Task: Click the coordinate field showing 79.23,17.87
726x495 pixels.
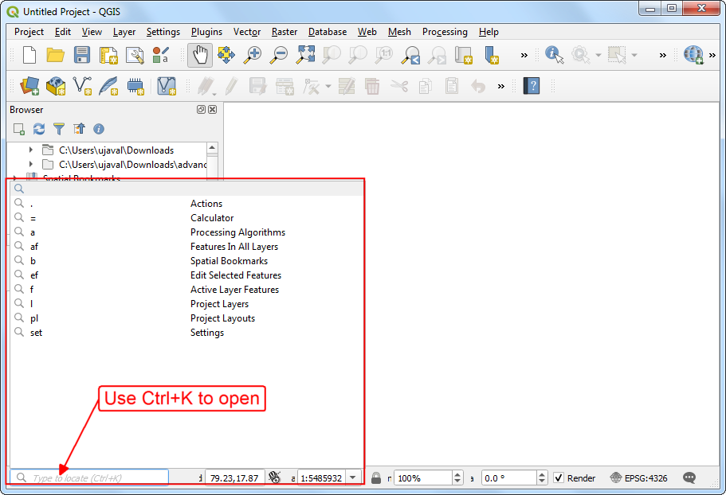Action: point(235,478)
